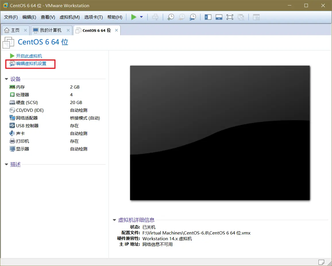Screen dimensions: 332x266
Task: Click the 桥接模式 (自动) network value
Action: [85, 118]
